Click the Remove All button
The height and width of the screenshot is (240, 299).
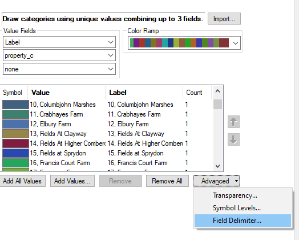[167, 181]
